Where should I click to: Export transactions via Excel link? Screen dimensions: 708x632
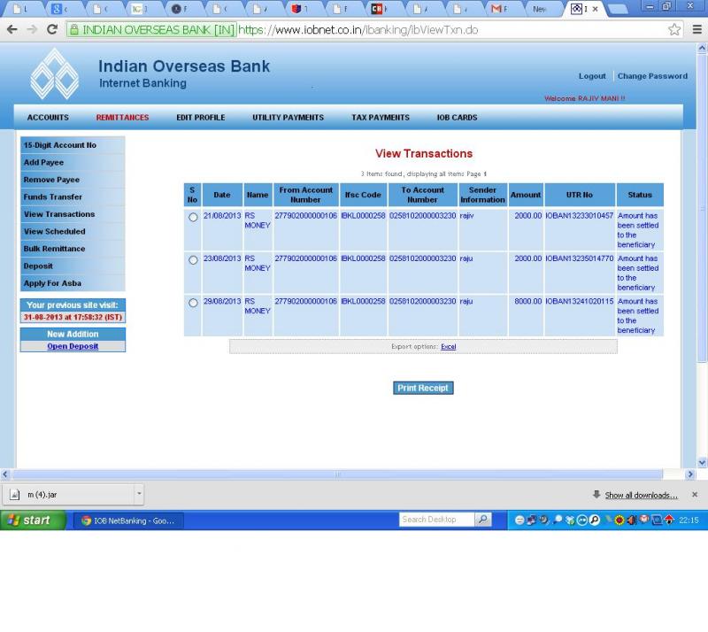(x=449, y=346)
